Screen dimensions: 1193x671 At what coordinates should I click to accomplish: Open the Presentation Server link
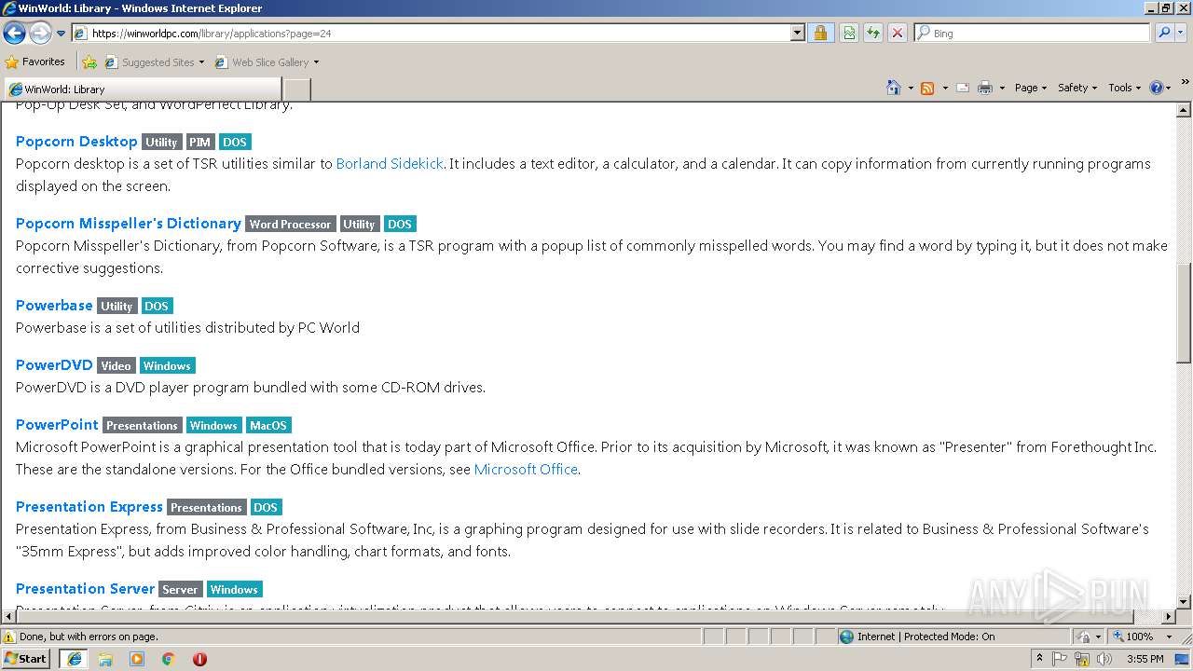point(85,589)
